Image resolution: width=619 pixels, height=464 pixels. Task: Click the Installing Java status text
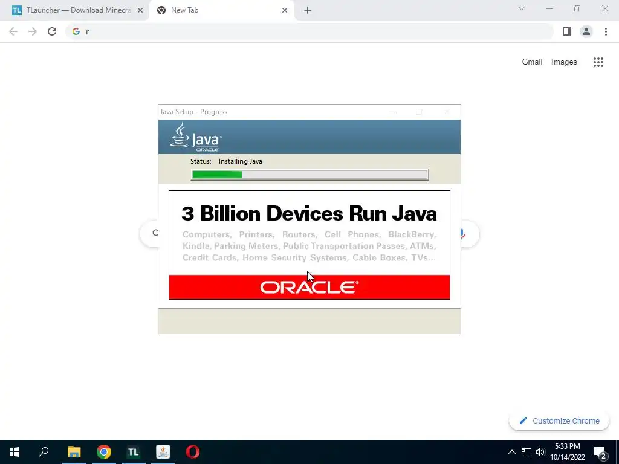coord(241,161)
